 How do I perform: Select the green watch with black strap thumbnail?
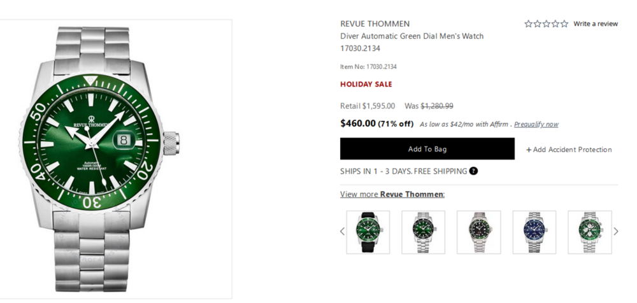[368, 232]
